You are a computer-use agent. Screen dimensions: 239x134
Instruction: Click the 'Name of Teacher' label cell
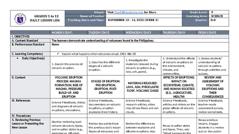pyautogui.click(x=85, y=16)
